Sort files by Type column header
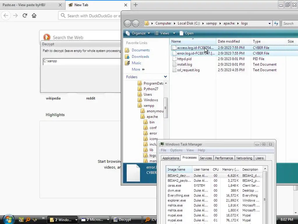This screenshot has width=298, height=224. [x=268, y=41]
